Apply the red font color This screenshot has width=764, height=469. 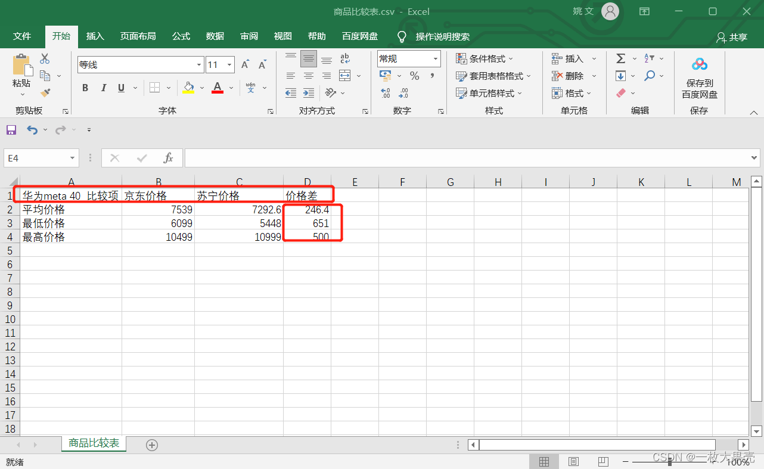point(218,88)
